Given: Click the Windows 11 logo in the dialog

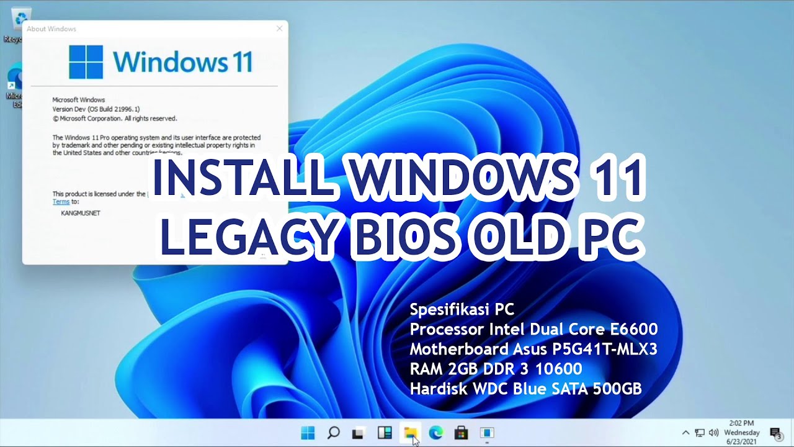Looking at the screenshot, I should [160, 61].
